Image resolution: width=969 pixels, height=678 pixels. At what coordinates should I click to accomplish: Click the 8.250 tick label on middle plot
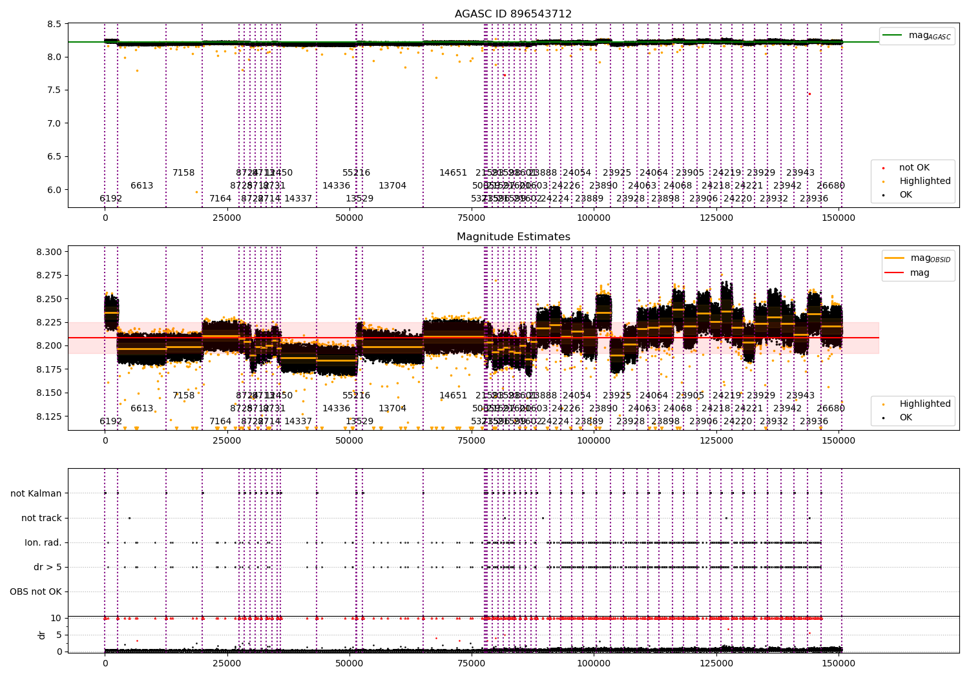pos(49,300)
